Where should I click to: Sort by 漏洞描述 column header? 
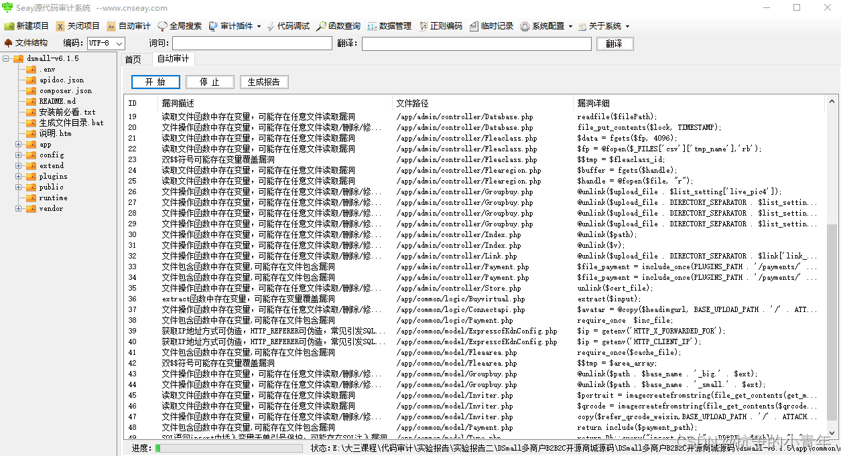coord(275,103)
